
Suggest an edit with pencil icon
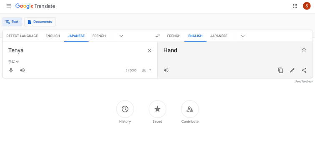(292, 70)
